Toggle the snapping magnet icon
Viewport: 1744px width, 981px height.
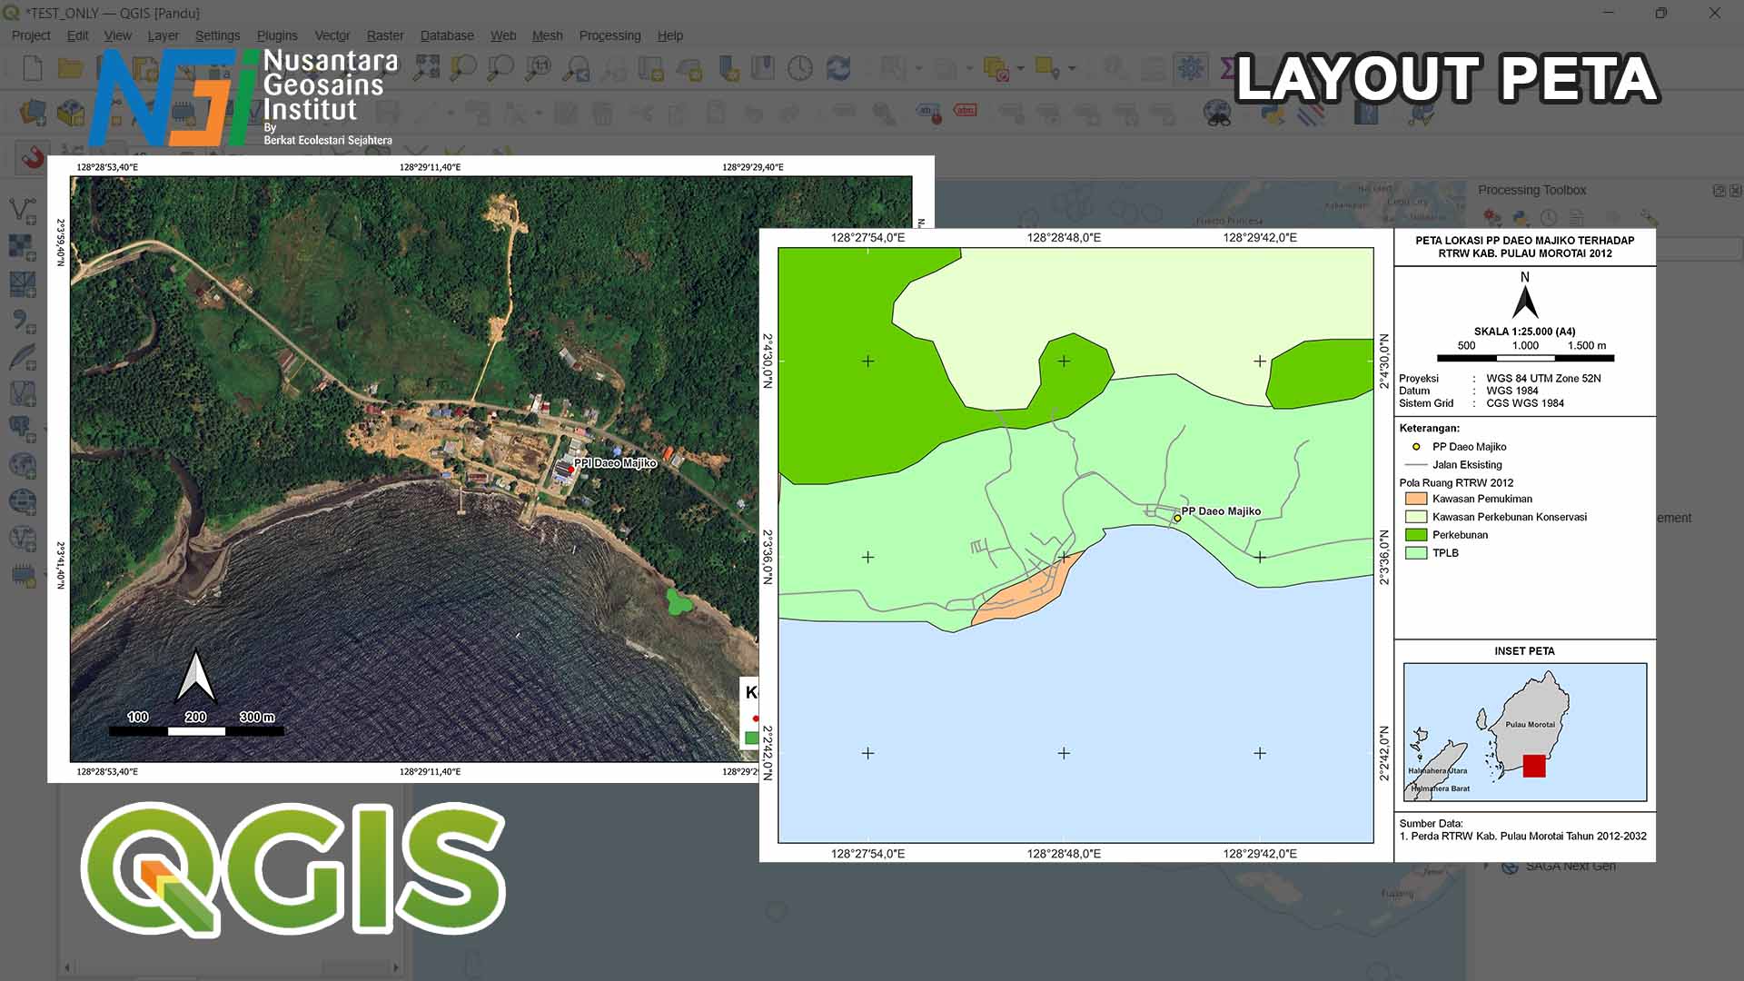tap(33, 157)
